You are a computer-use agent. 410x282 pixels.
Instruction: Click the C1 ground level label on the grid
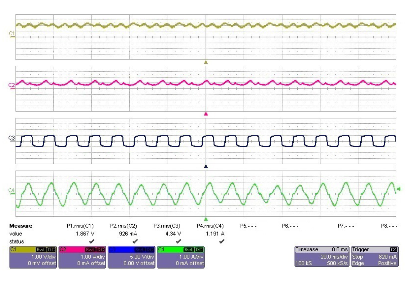point(12,34)
